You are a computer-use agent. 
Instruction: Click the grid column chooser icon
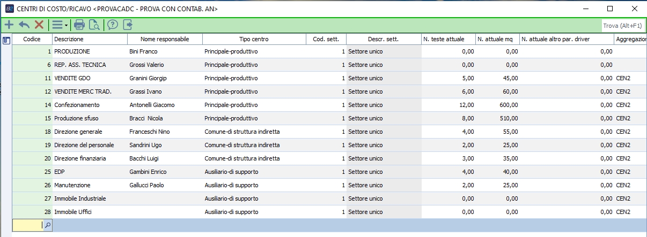coord(6,40)
